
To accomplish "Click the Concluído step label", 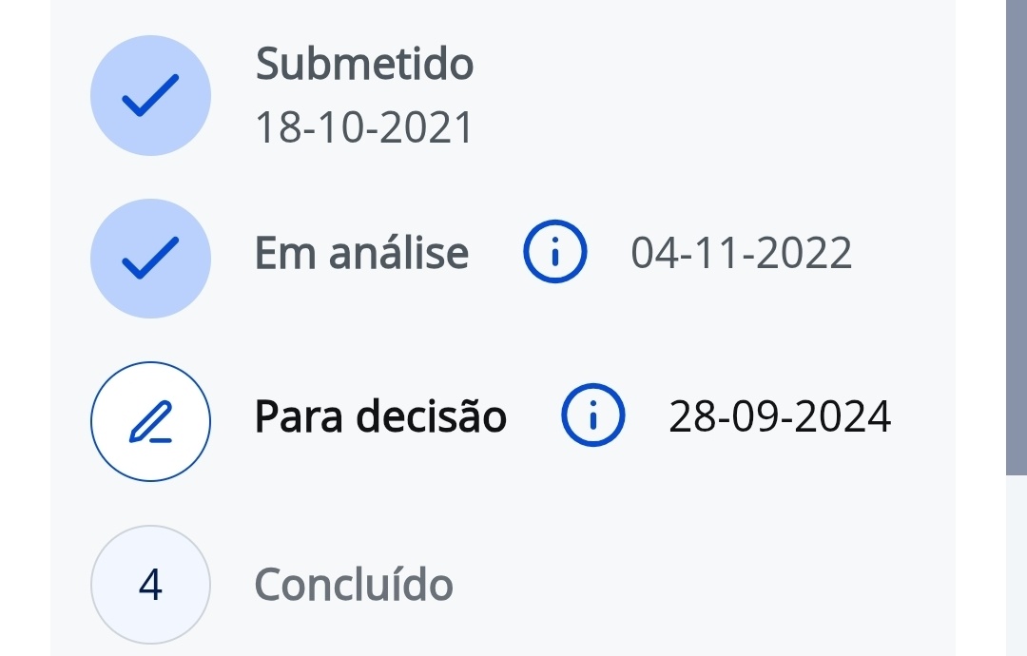I will [354, 584].
